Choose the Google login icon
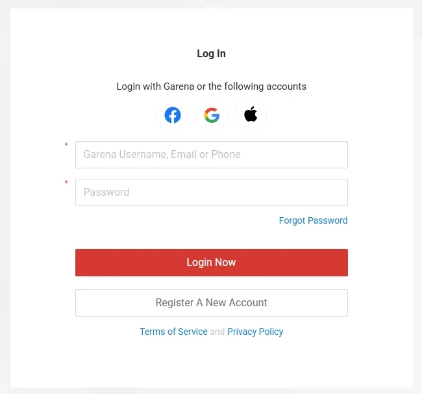The image size is (422, 394). coord(212,116)
